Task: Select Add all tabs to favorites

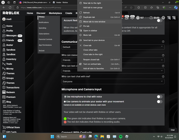Action: (100, 68)
